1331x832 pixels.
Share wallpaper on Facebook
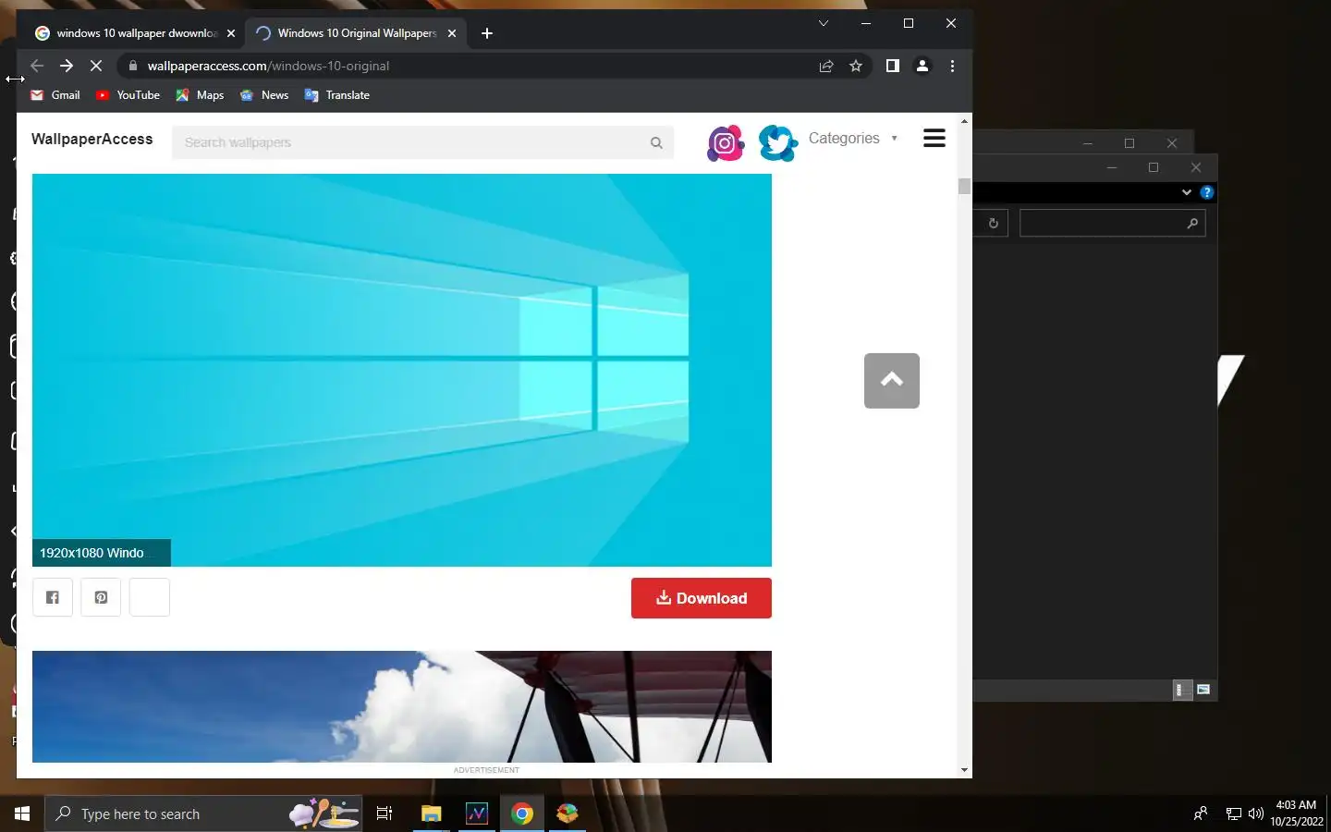click(x=53, y=597)
